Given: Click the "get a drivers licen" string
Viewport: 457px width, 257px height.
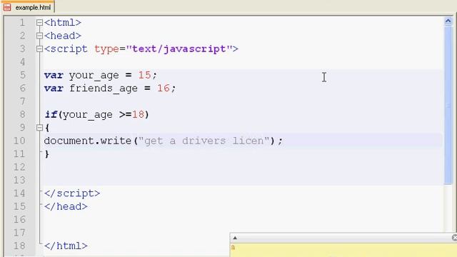Looking at the screenshot, I should pyautogui.click(x=204, y=141).
